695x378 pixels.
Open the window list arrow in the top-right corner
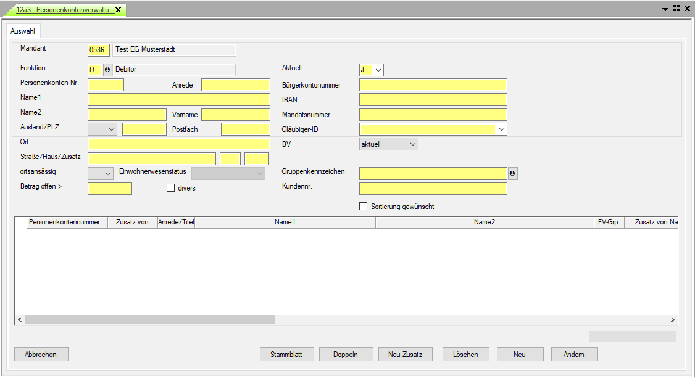(x=665, y=9)
